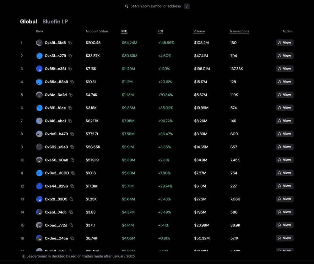Sort leaderboard by PNL column
Image resolution: width=314 pixels, height=264 pixels.
124,31
